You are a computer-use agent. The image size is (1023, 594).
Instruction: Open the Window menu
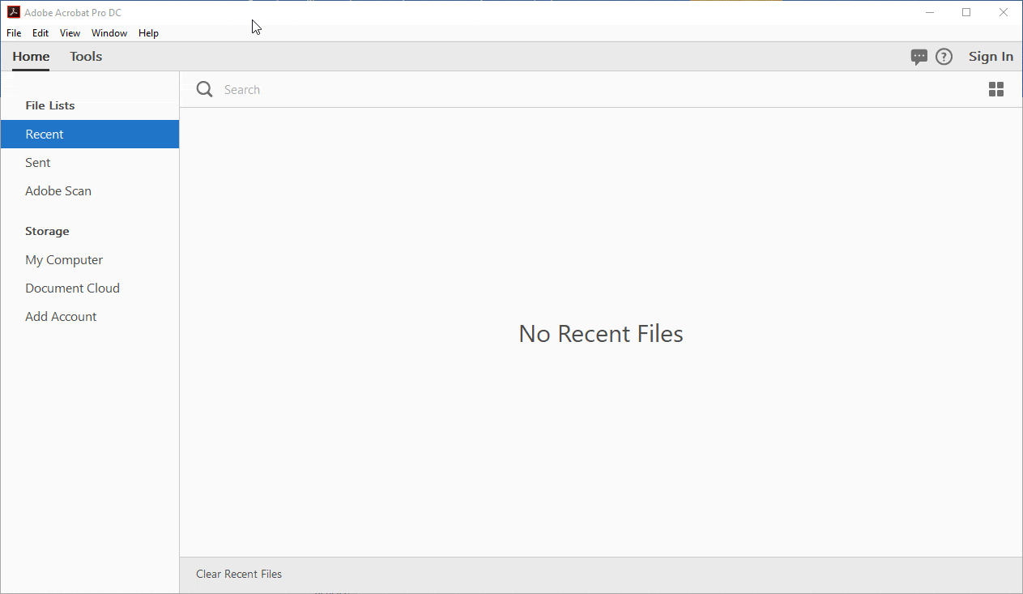(109, 33)
